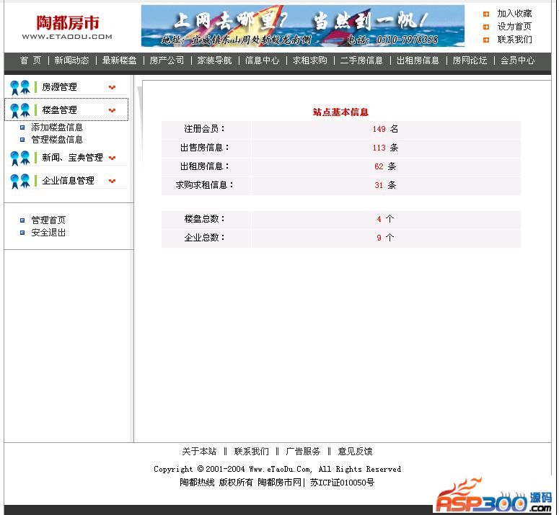Click the blue ribbon icon beside 新闻、宝典管理

pyautogui.click(x=20, y=158)
